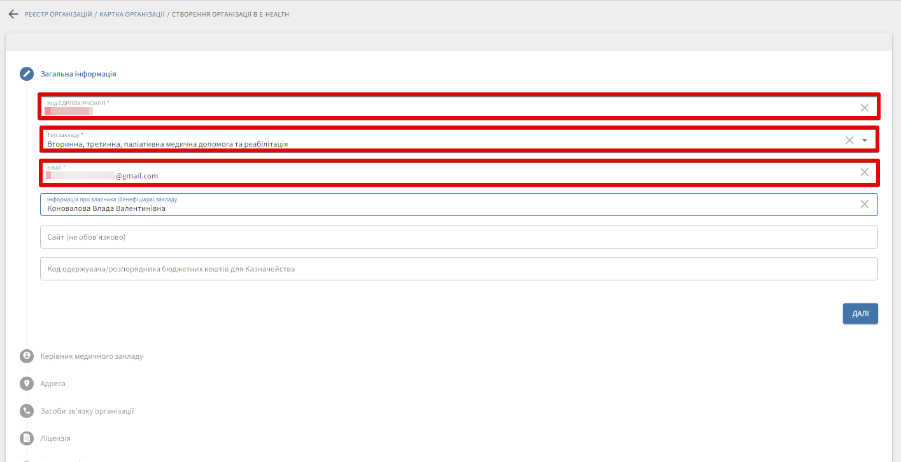Click the document icon for Ліцензія
Screen dimensions: 901x462
tap(27, 438)
